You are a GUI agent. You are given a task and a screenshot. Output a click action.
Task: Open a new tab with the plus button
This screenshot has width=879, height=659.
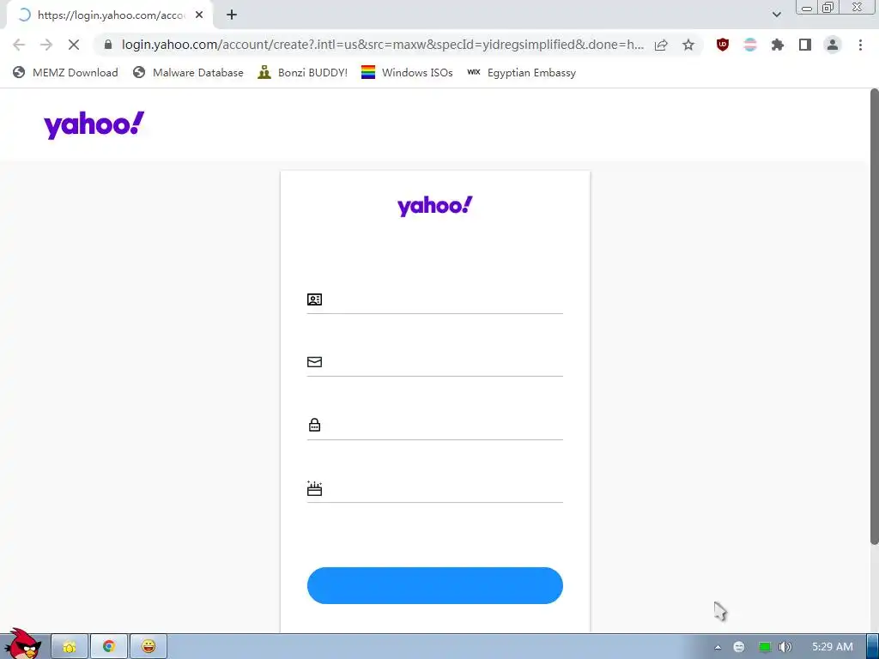[232, 15]
